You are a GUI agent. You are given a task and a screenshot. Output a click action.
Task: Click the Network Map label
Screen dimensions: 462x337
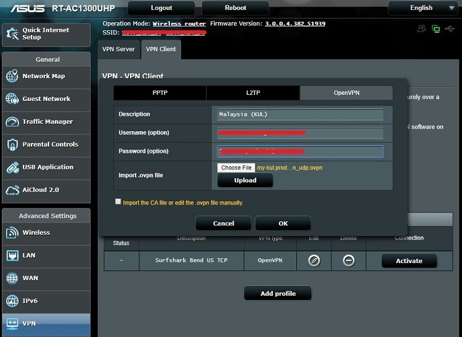(44, 76)
